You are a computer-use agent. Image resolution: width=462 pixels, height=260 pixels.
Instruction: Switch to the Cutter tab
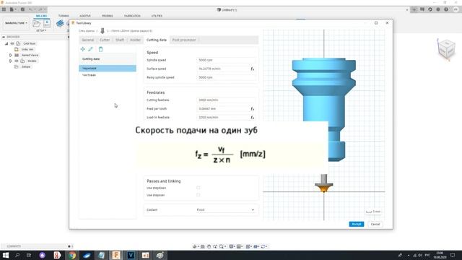tap(105, 40)
